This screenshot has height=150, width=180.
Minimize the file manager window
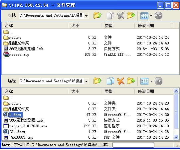coord(160,5)
